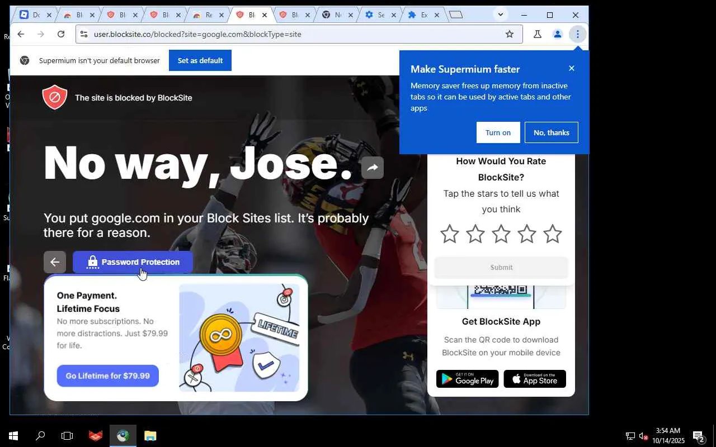Click the BlockSite shield logo
The width and height of the screenshot is (716, 447).
(x=55, y=97)
